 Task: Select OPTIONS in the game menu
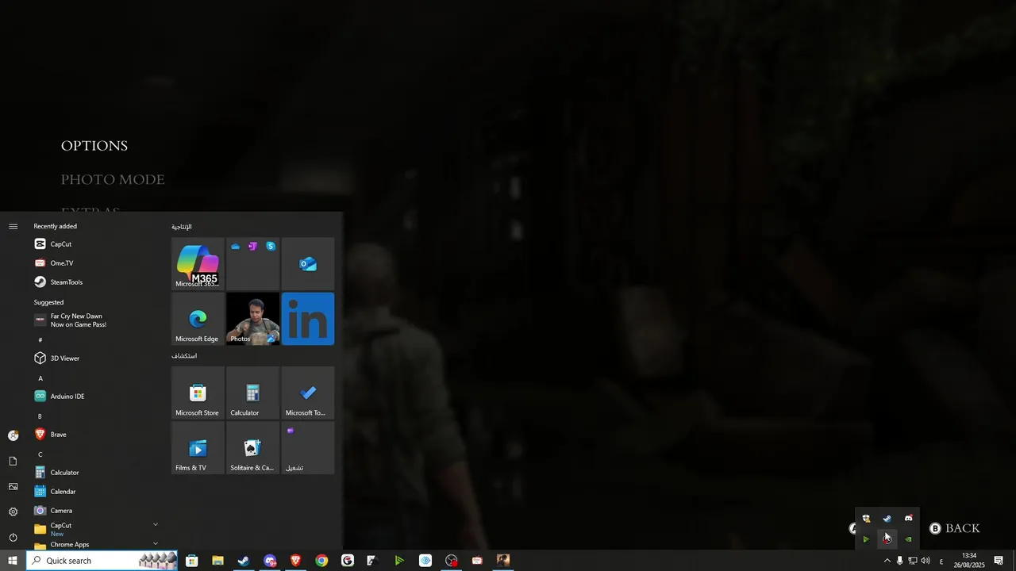coord(94,146)
